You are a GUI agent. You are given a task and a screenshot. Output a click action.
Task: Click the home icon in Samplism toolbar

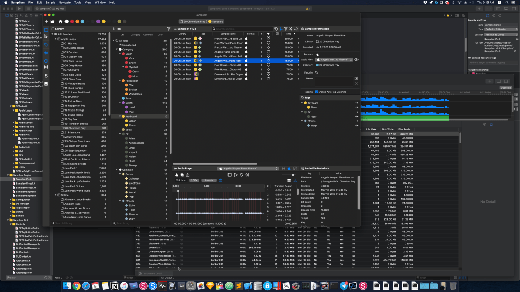click(x=60, y=22)
